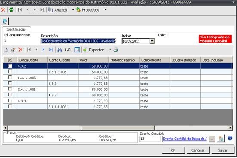Click the Salvar button
Image resolution: width=237 pixels, height=158 pixels.
[x=223, y=150]
